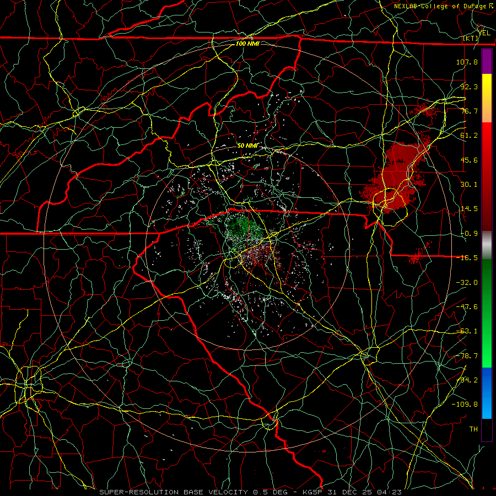Click the TH legend label
Image resolution: width=496 pixels, height=496 pixels.
(x=473, y=429)
